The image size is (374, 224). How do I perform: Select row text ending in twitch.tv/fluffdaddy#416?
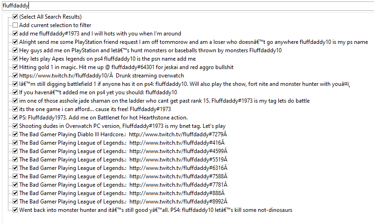(122, 143)
